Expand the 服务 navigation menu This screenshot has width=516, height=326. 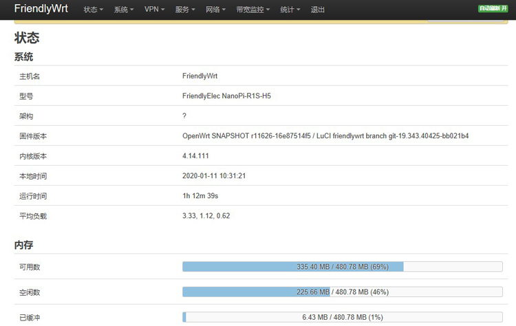[185, 10]
